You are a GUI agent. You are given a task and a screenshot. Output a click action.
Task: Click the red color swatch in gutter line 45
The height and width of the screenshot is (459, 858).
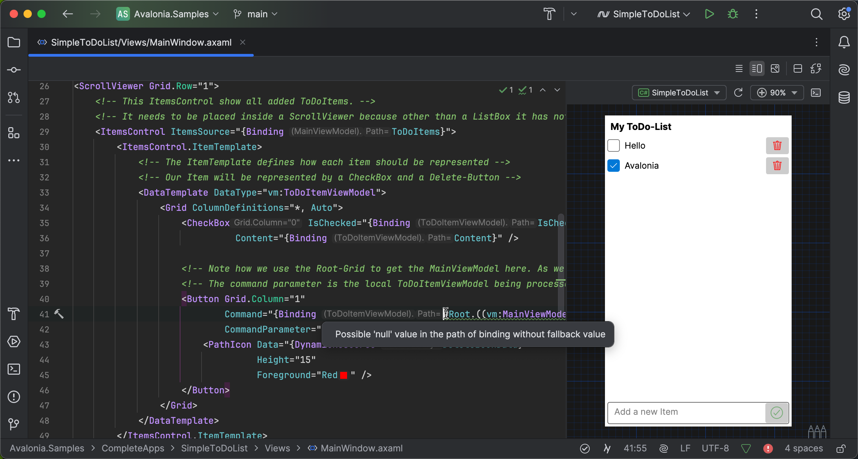click(344, 375)
